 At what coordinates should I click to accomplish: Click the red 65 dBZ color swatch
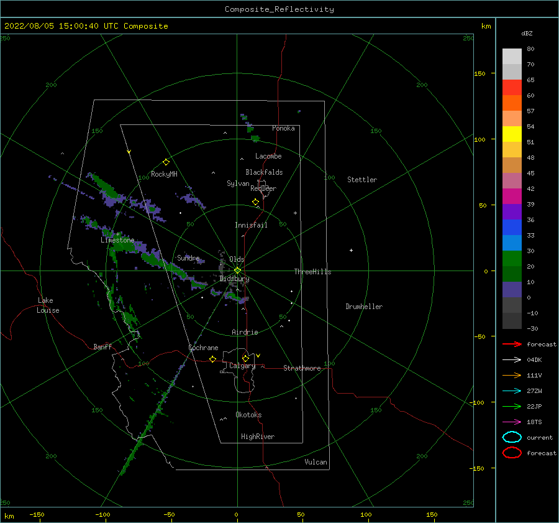click(512, 88)
